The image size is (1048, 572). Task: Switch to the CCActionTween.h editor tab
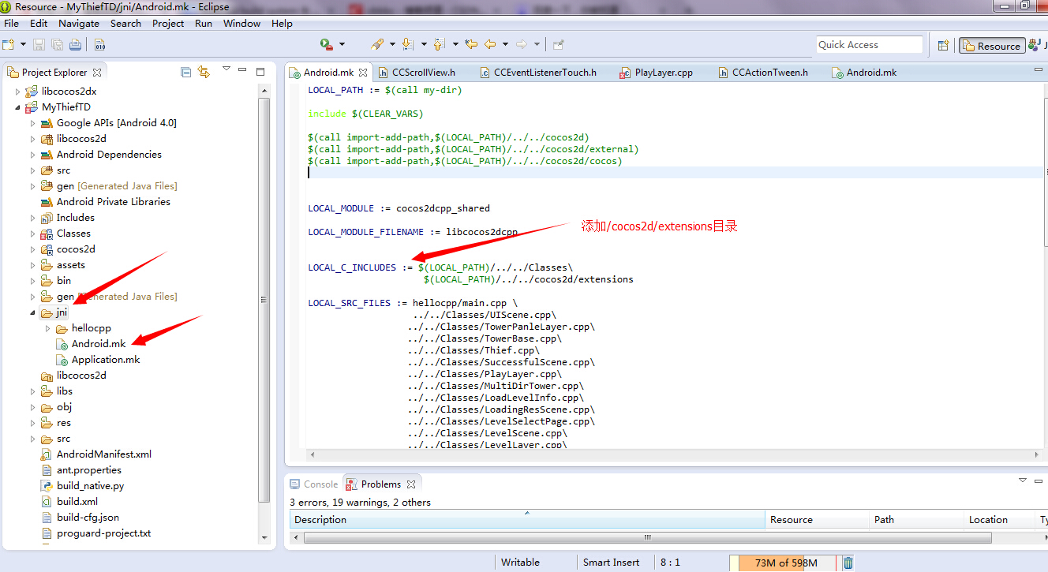pyautogui.click(x=762, y=72)
